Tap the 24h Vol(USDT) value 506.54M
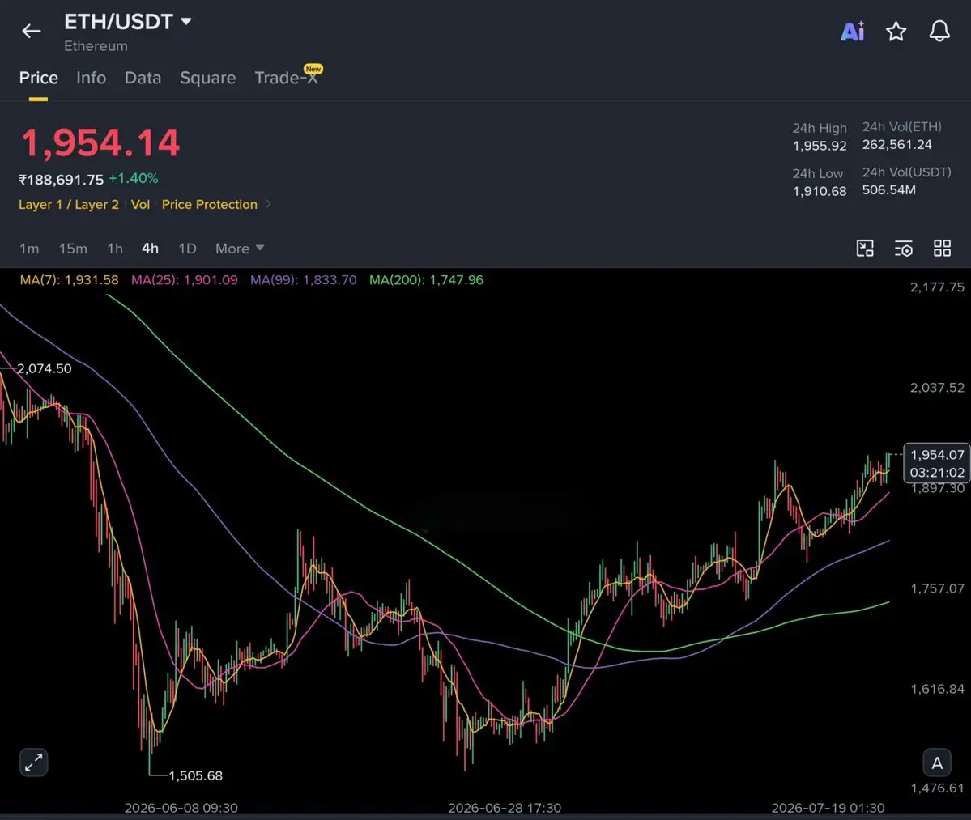Image resolution: width=971 pixels, height=820 pixels. (x=888, y=190)
